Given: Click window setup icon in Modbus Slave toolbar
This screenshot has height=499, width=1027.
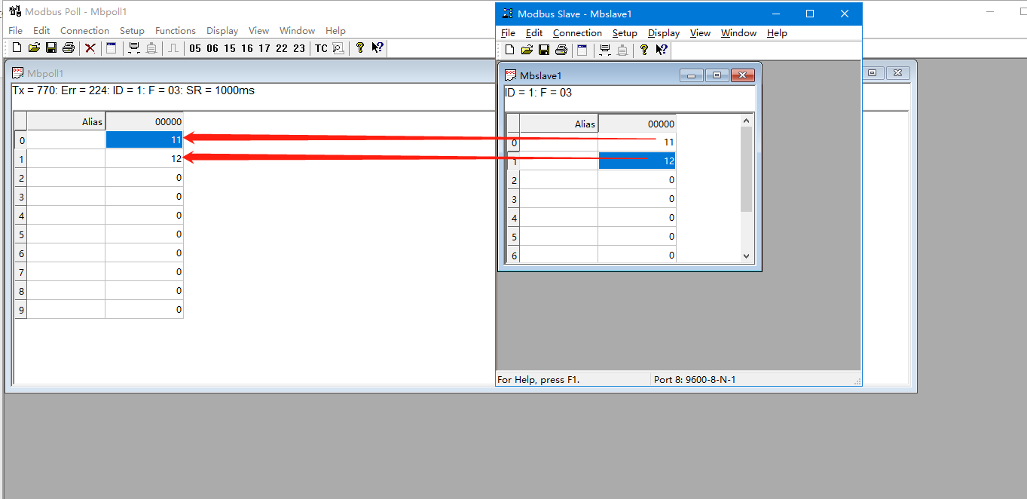Looking at the screenshot, I should click(582, 51).
